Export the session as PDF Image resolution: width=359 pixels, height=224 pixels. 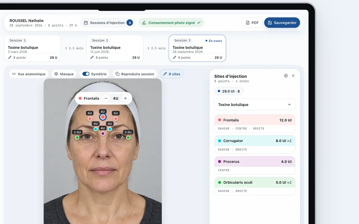pyautogui.click(x=252, y=23)
